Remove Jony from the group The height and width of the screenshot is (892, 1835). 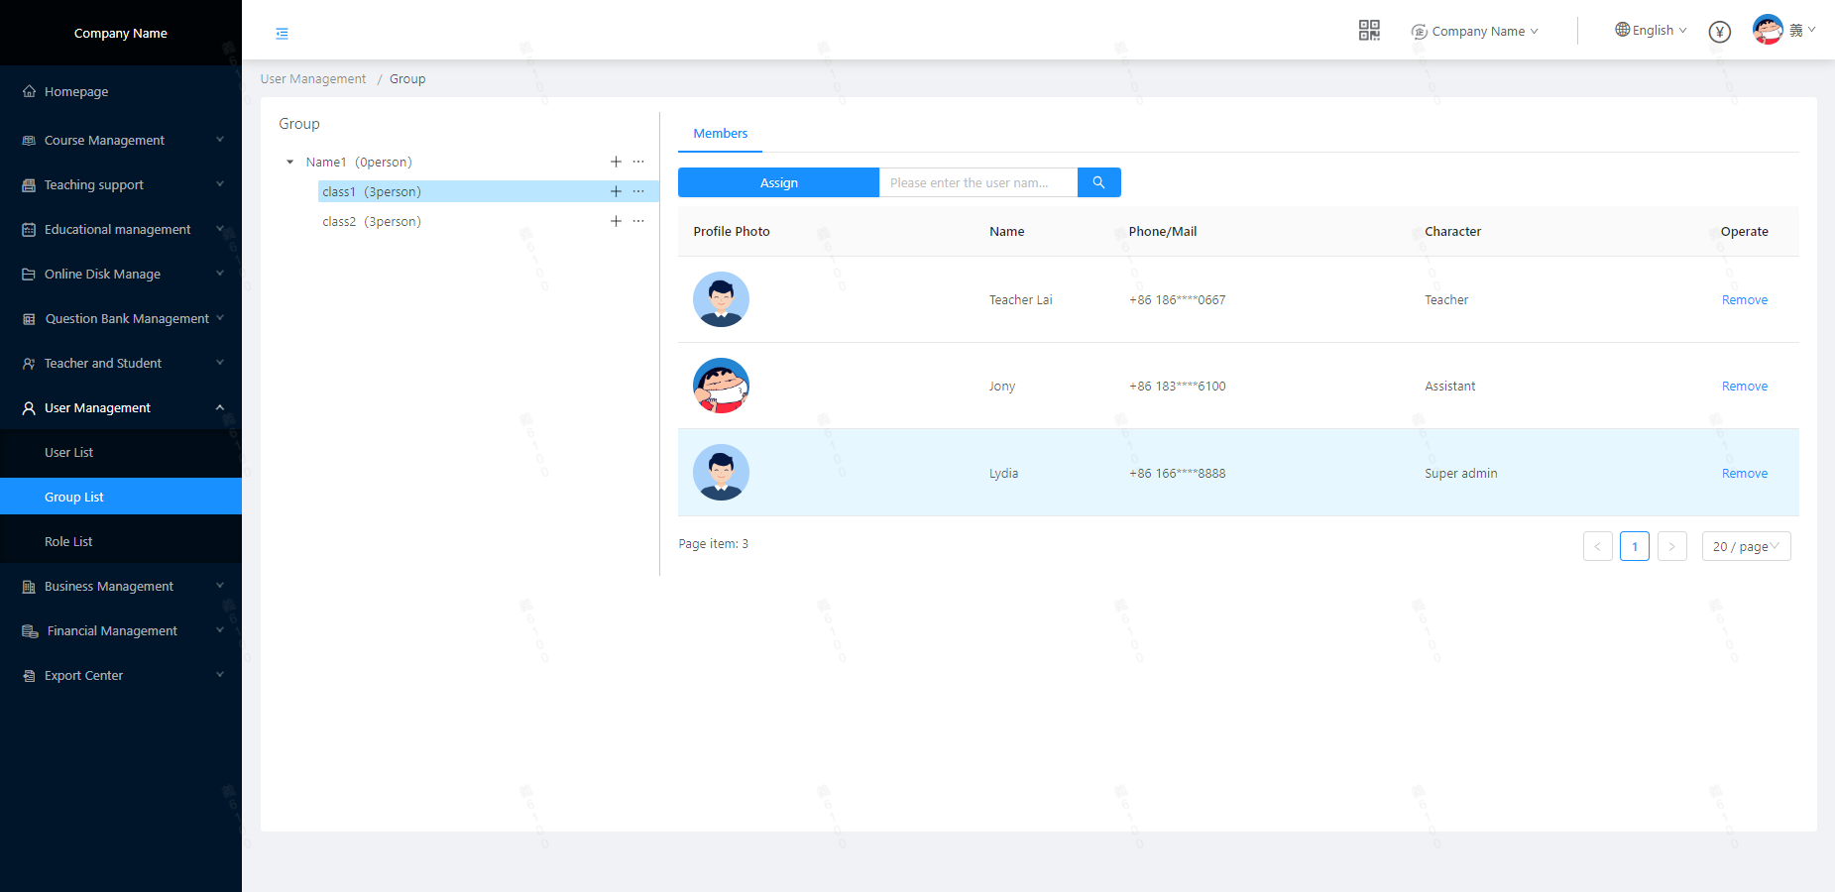[1744, 387]
